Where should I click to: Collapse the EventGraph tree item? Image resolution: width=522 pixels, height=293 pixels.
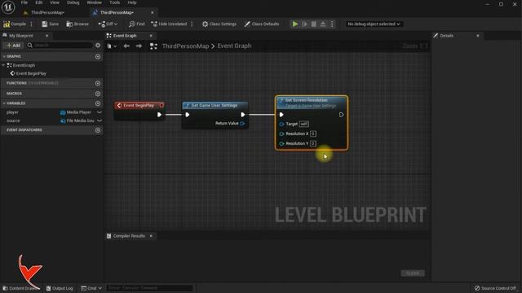(x=3, y=65)
